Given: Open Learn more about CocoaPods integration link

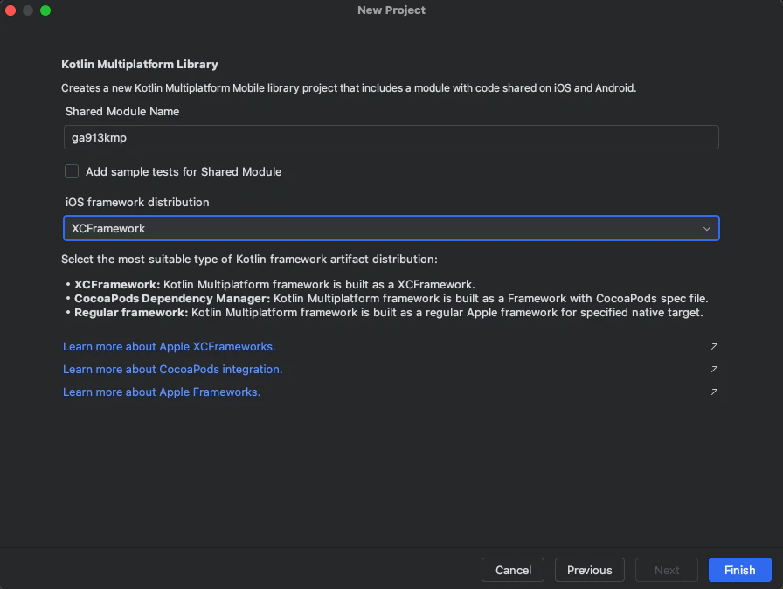Looking at the screenshot, I should 172,369.
